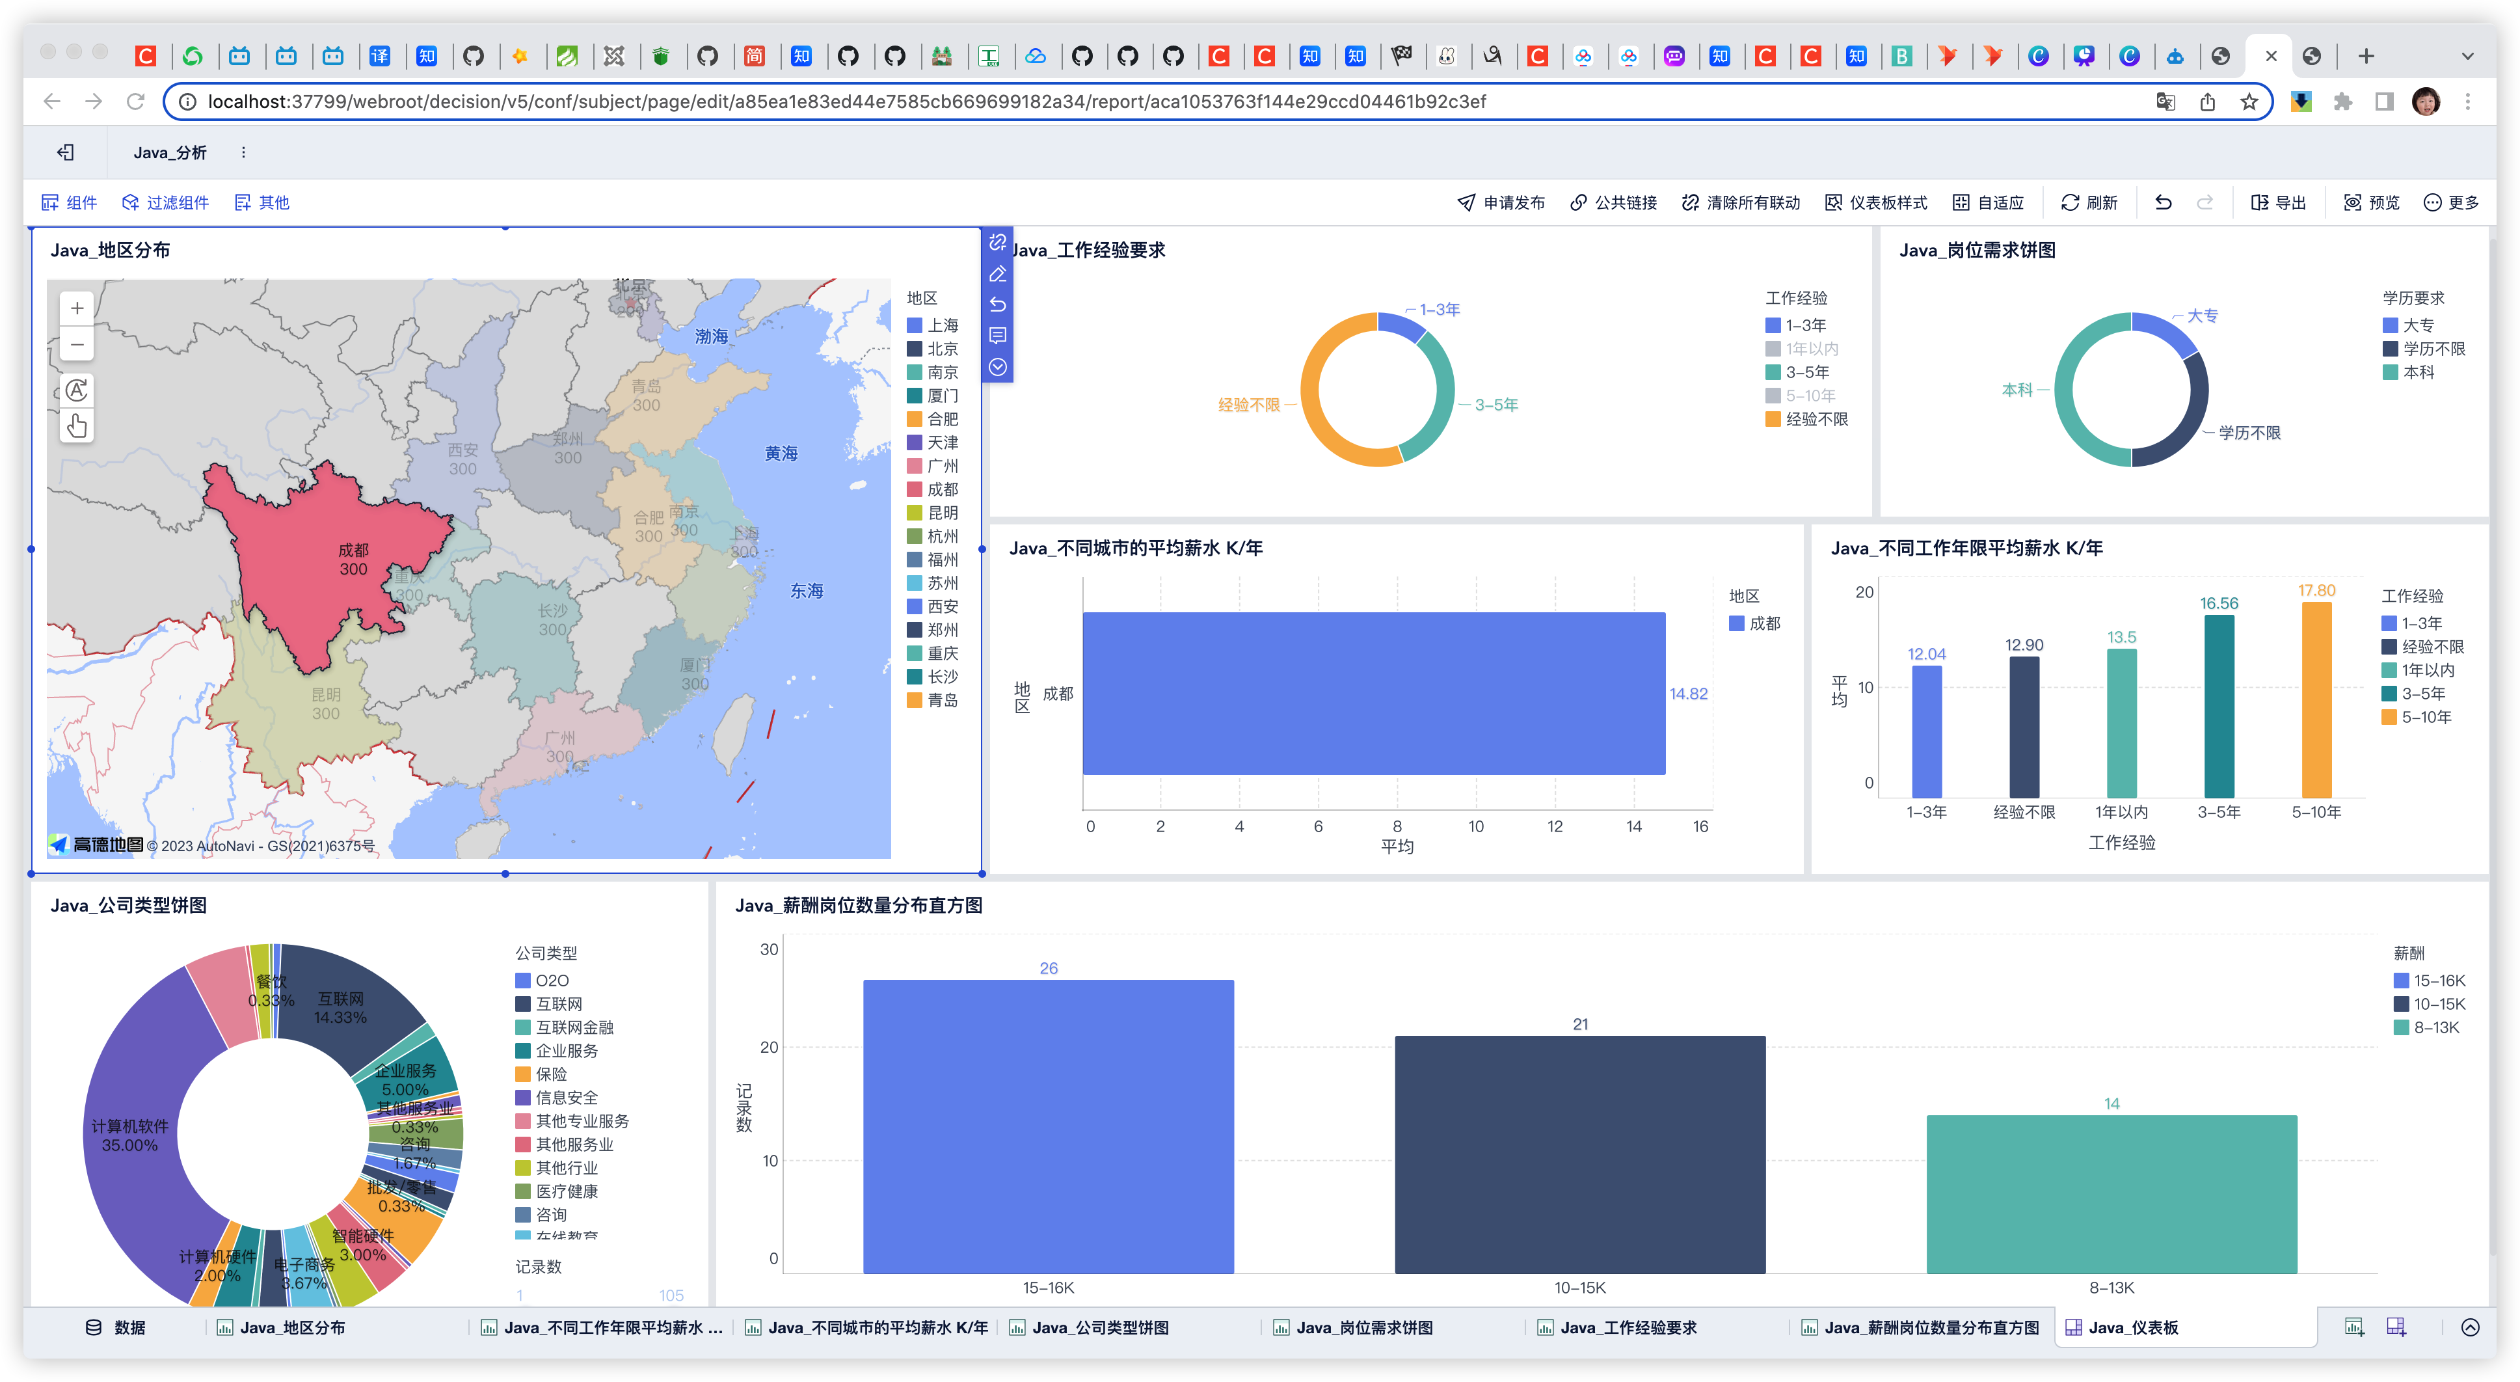Toggle the 5-10年 legend entry in donut chart
Screen dimensions: 2520x1382
coord(1809,396)
